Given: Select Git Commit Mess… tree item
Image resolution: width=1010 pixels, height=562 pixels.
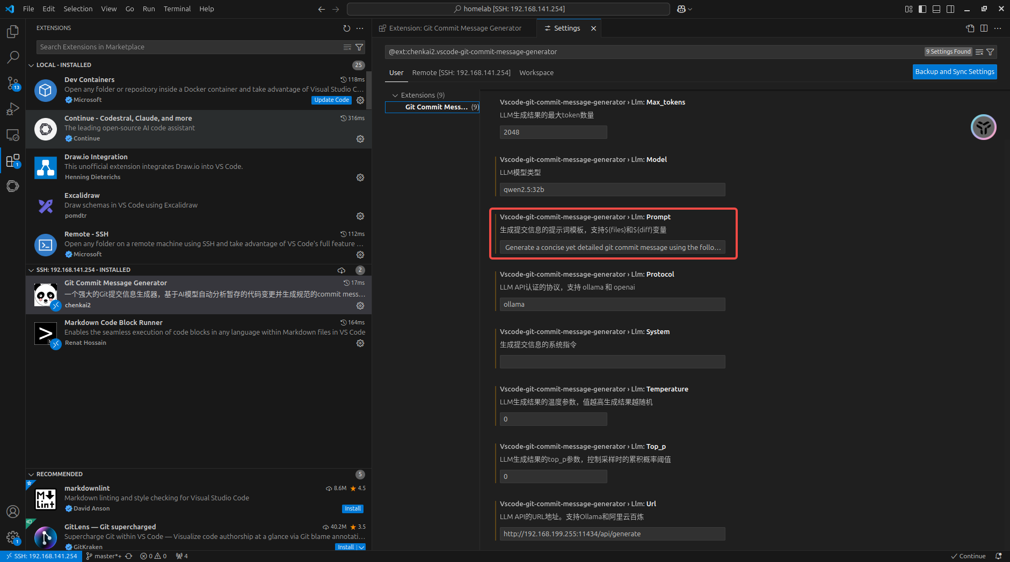Looking at the screenshot, I should tap(432, 107).
